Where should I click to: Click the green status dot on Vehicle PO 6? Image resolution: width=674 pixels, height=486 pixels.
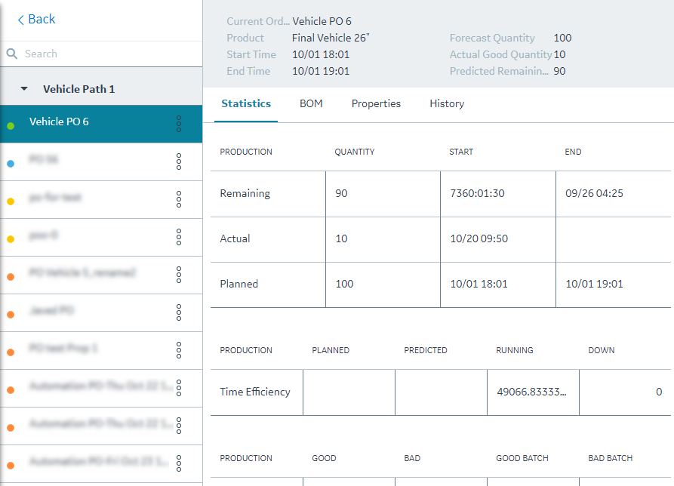[11, 126]
